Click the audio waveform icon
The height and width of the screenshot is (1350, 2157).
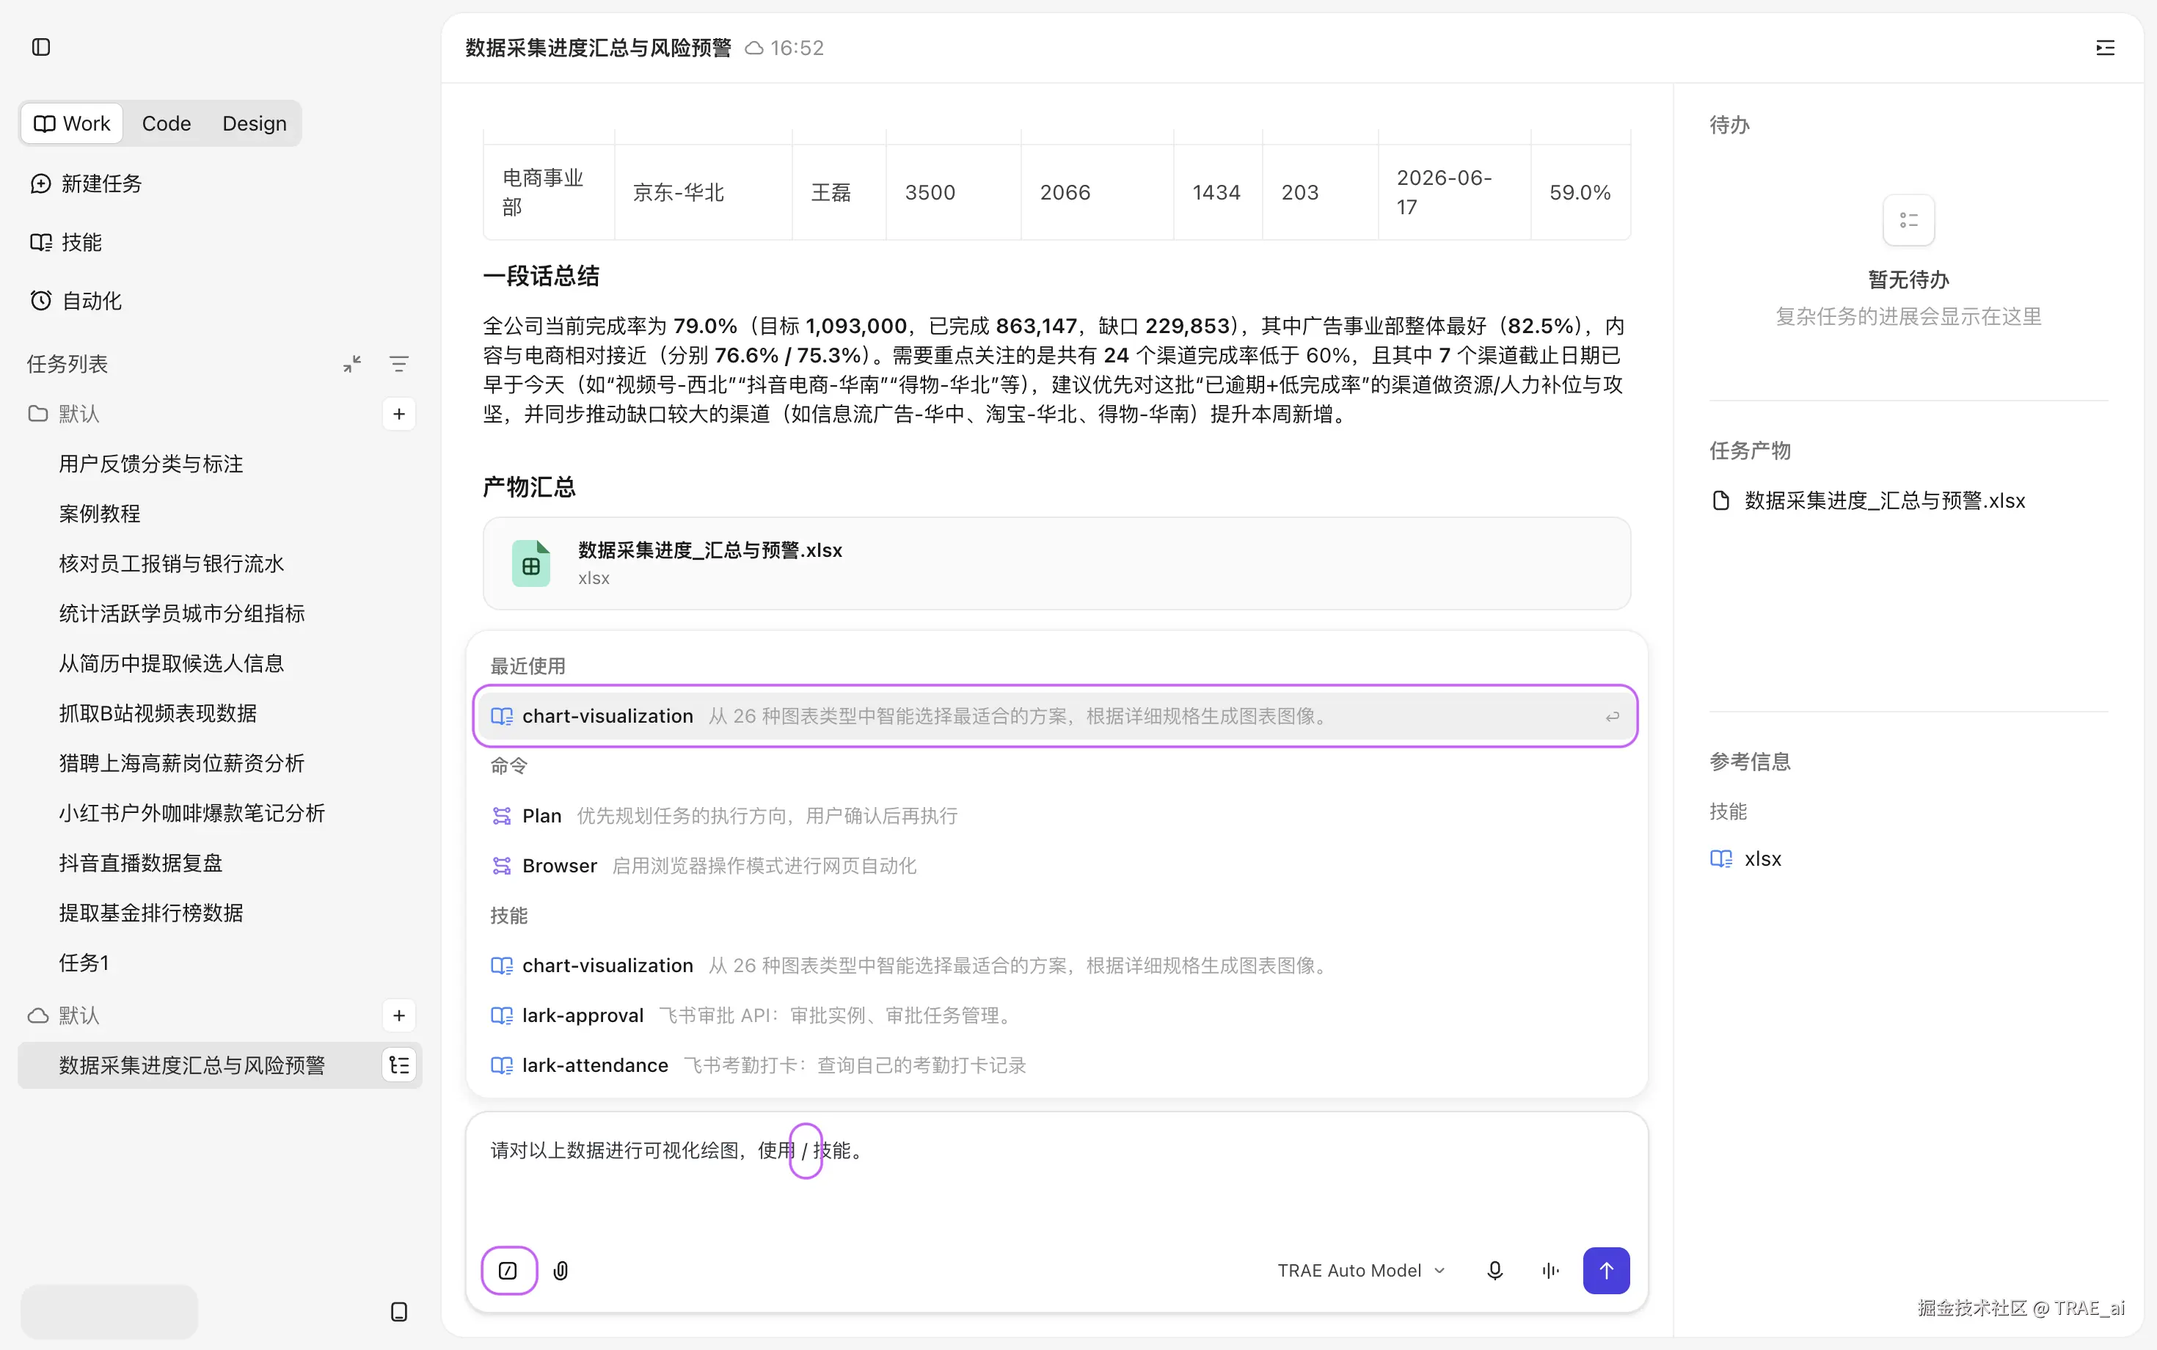click(1551, 1269)
